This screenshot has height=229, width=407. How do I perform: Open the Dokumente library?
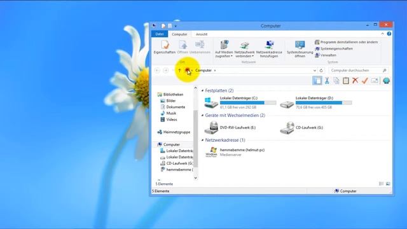click(172, 107)
